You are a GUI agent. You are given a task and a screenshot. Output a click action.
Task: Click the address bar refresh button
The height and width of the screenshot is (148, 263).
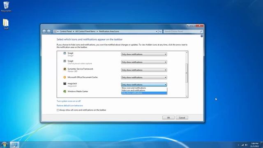coord(160,31)
